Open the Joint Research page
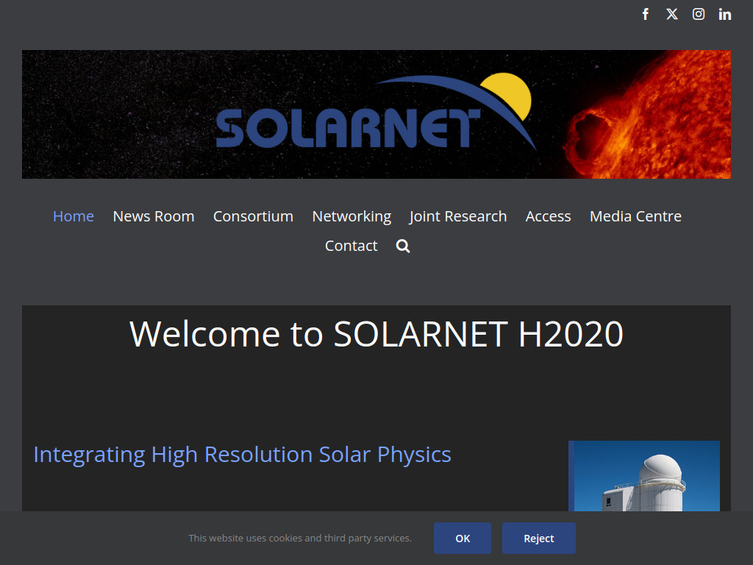 (457, 216)
